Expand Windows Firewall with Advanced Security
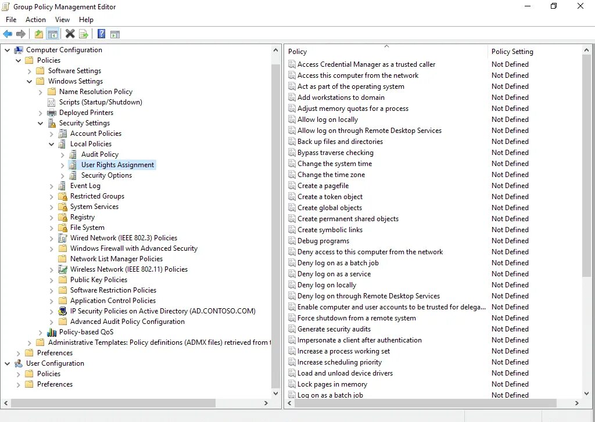Viewport: 595px width, 422px height. [51, 248]
